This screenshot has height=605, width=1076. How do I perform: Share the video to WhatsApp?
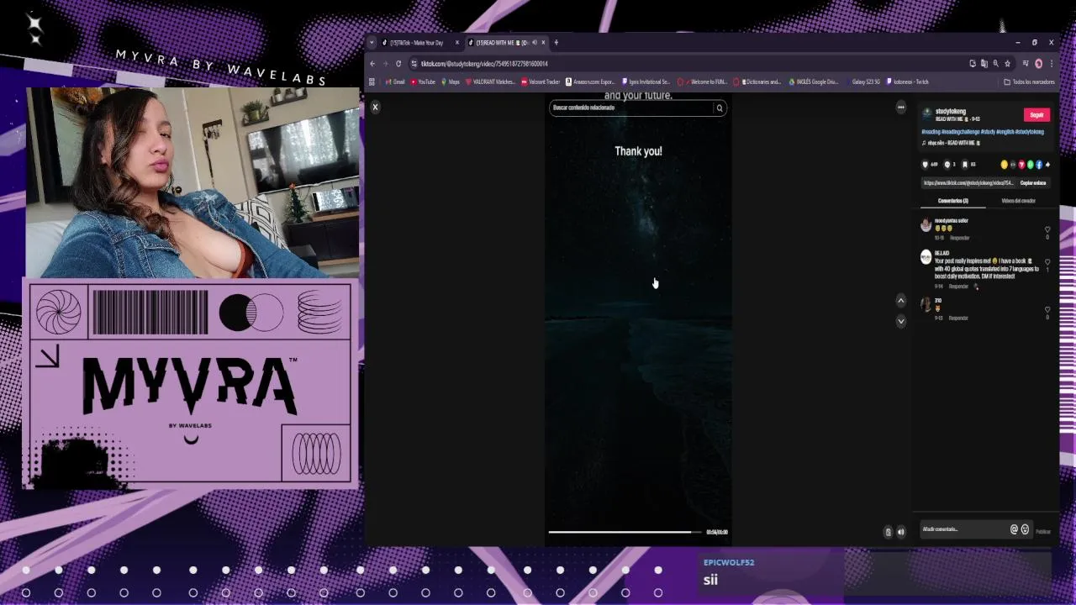[1031, 165]
